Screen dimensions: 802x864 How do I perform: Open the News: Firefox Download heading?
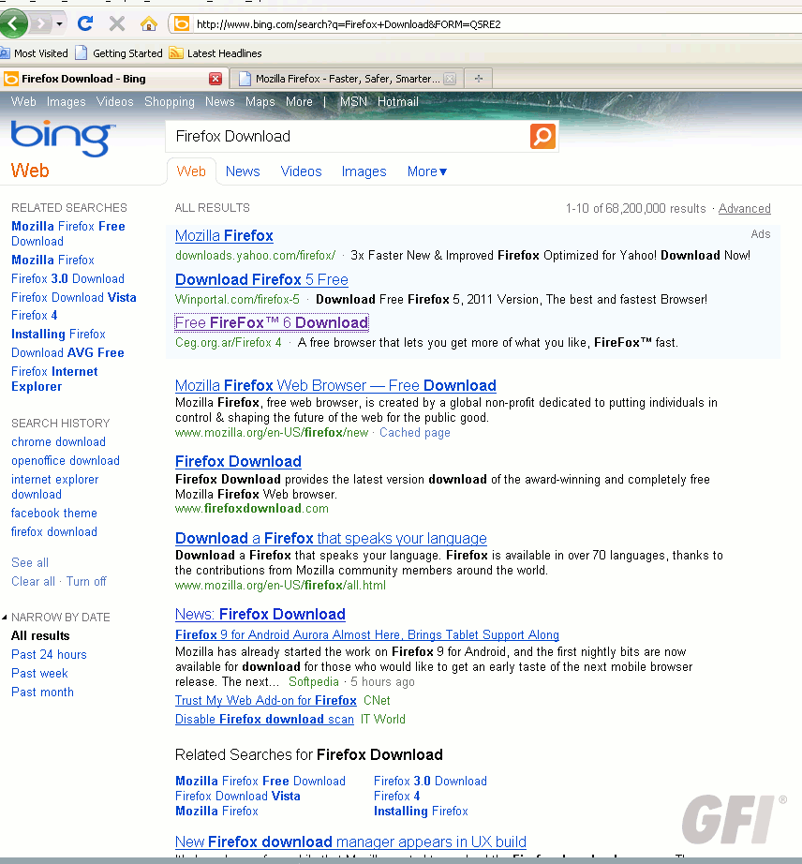click(260, 614)
